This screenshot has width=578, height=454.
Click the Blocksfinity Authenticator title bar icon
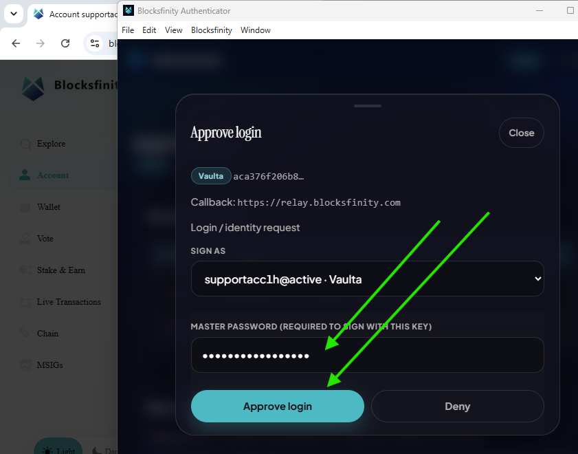click(129, 10)
